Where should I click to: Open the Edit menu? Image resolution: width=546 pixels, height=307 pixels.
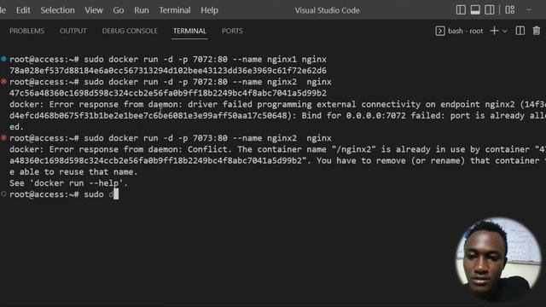click(23, 10)
